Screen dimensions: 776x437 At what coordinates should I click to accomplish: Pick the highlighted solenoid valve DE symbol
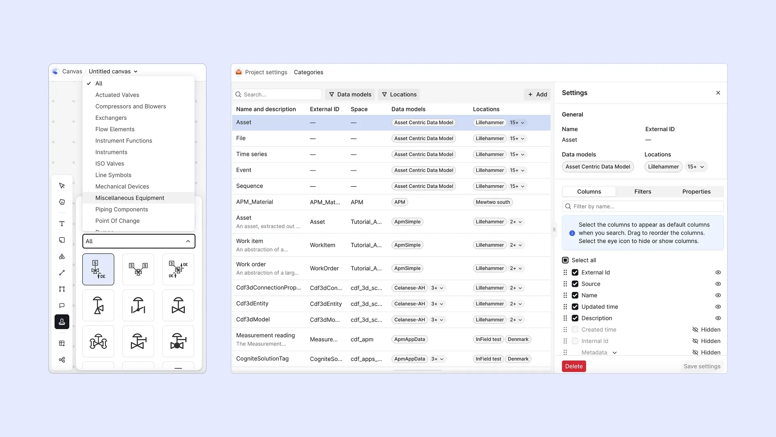coord(98,269)
